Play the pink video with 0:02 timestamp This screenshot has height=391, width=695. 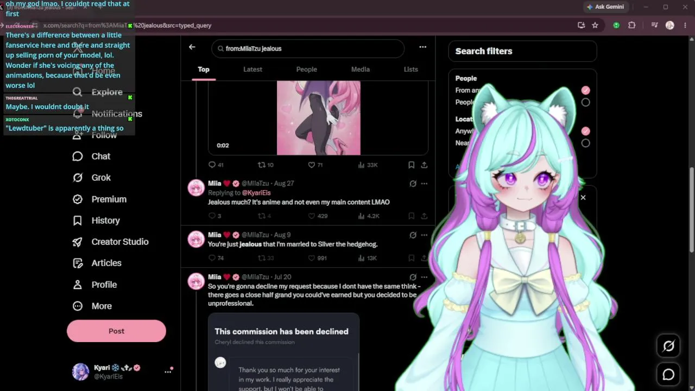[x=319, y=118]
